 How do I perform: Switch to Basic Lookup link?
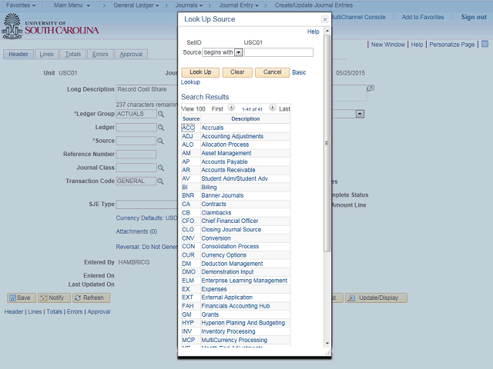tap(299, 72)
